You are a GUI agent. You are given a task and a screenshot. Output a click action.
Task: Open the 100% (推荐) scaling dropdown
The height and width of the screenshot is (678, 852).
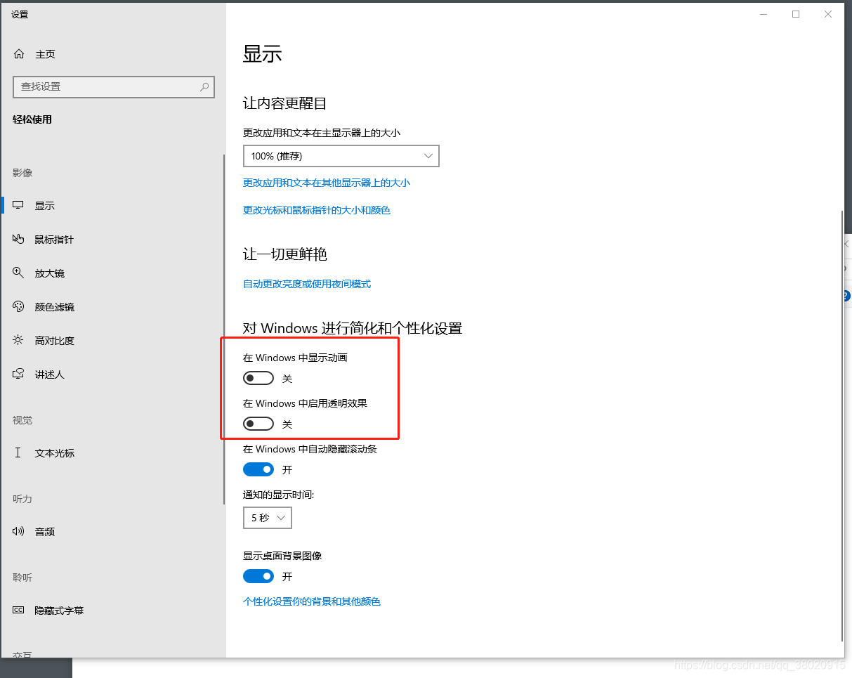341,156
